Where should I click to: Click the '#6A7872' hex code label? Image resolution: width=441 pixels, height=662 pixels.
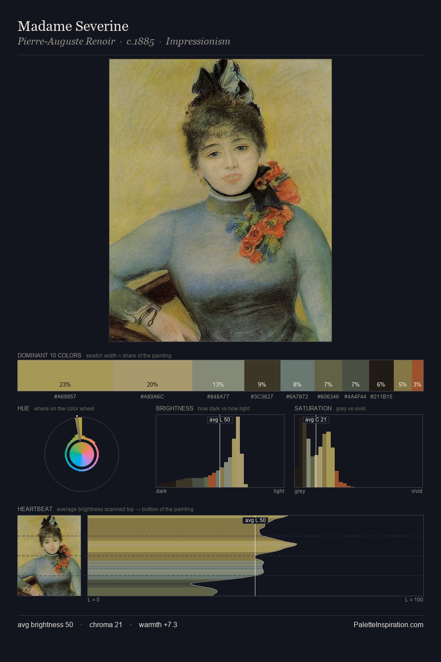(x=297, y=397)
